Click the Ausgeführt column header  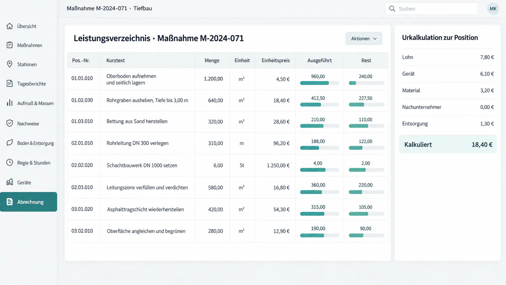320,60
